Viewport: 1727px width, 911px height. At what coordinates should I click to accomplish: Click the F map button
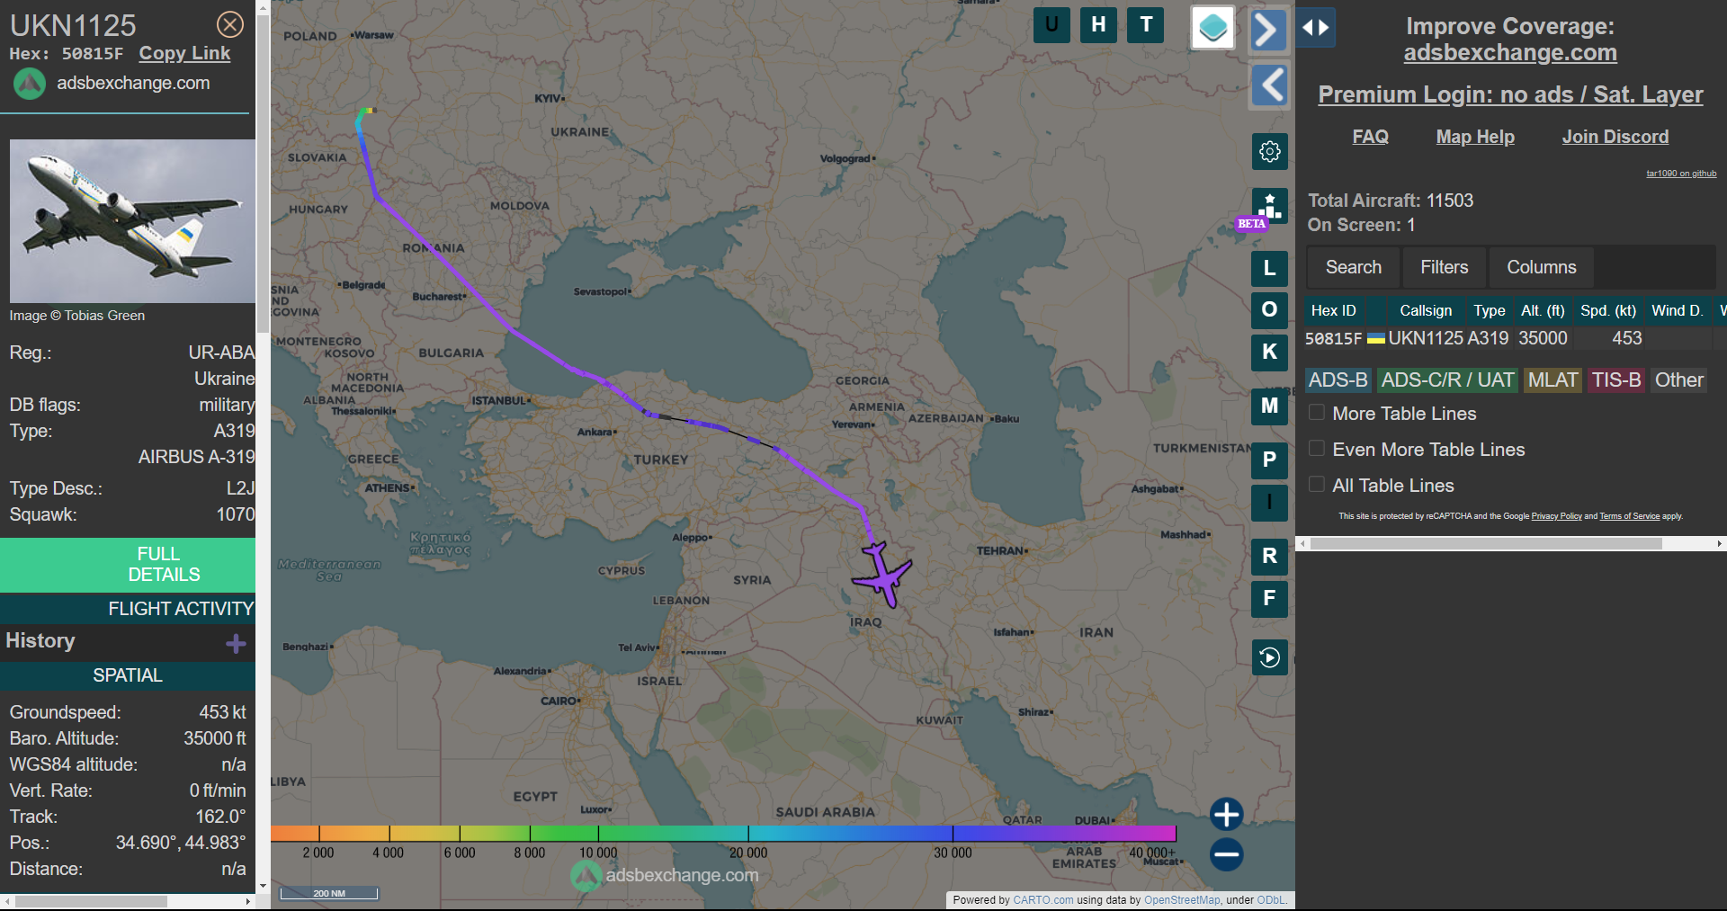1269,599
